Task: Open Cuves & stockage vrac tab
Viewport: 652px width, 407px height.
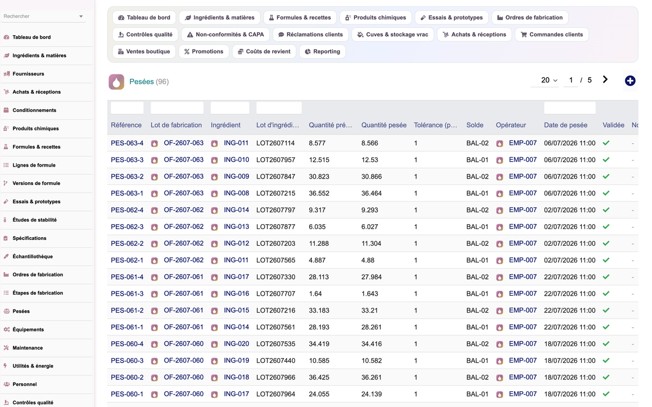Action: tap(393, 35)
